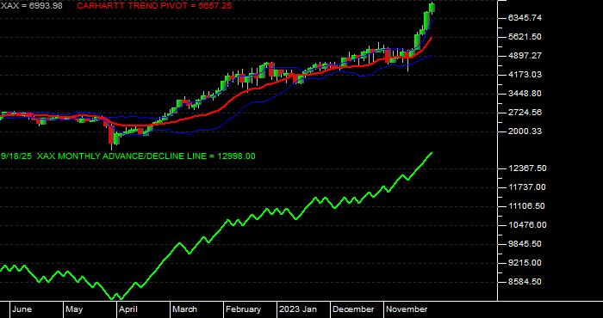Select the 'March' month label
This screenshot has width=603, height=318.
184,309
